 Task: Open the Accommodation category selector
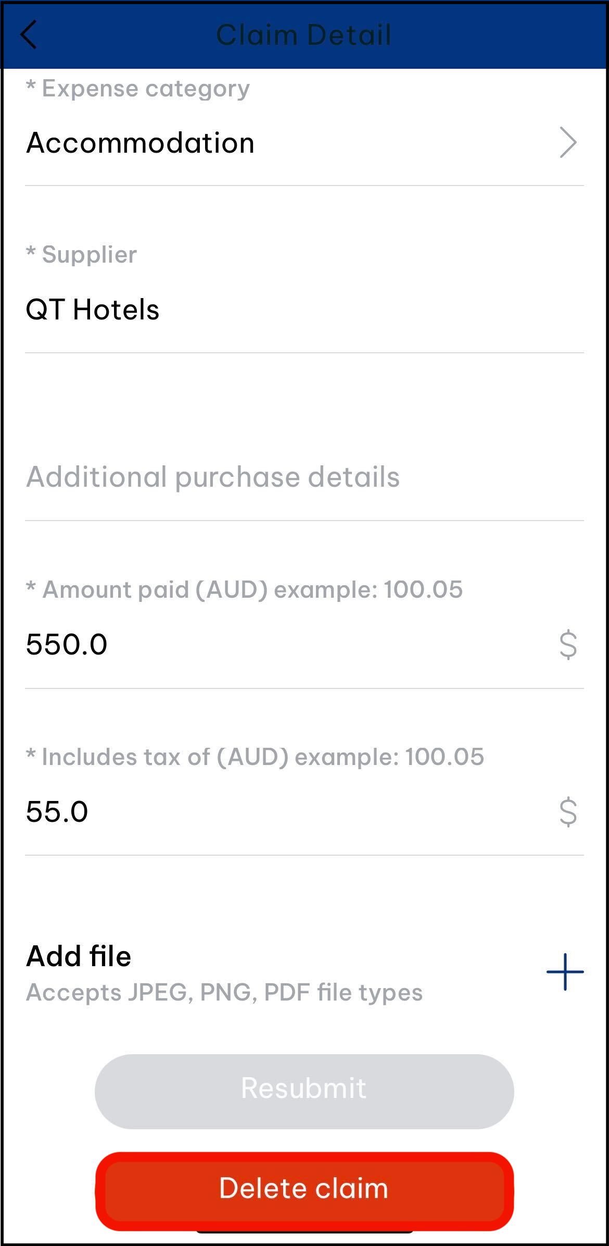point(141,143)
